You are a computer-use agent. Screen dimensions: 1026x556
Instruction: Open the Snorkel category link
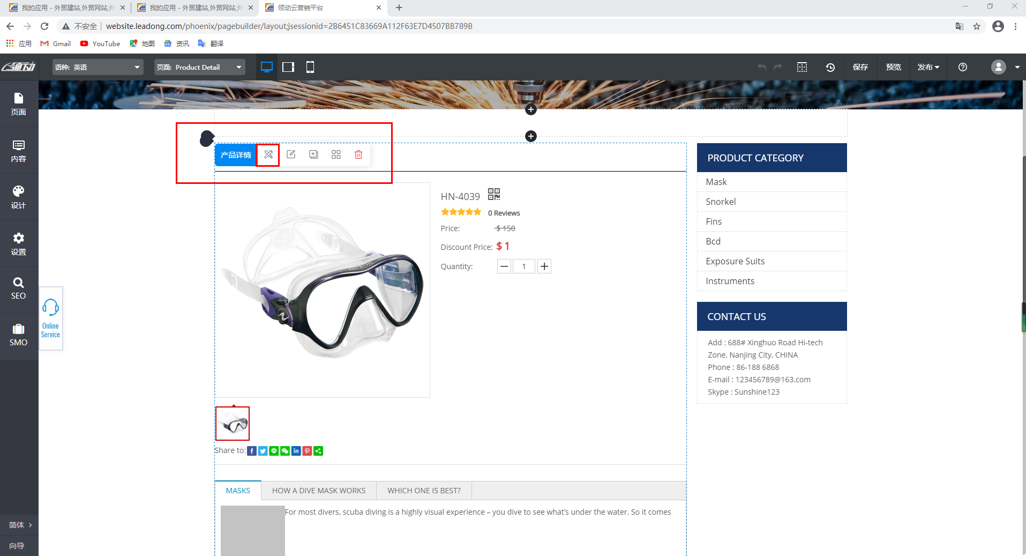721,202
